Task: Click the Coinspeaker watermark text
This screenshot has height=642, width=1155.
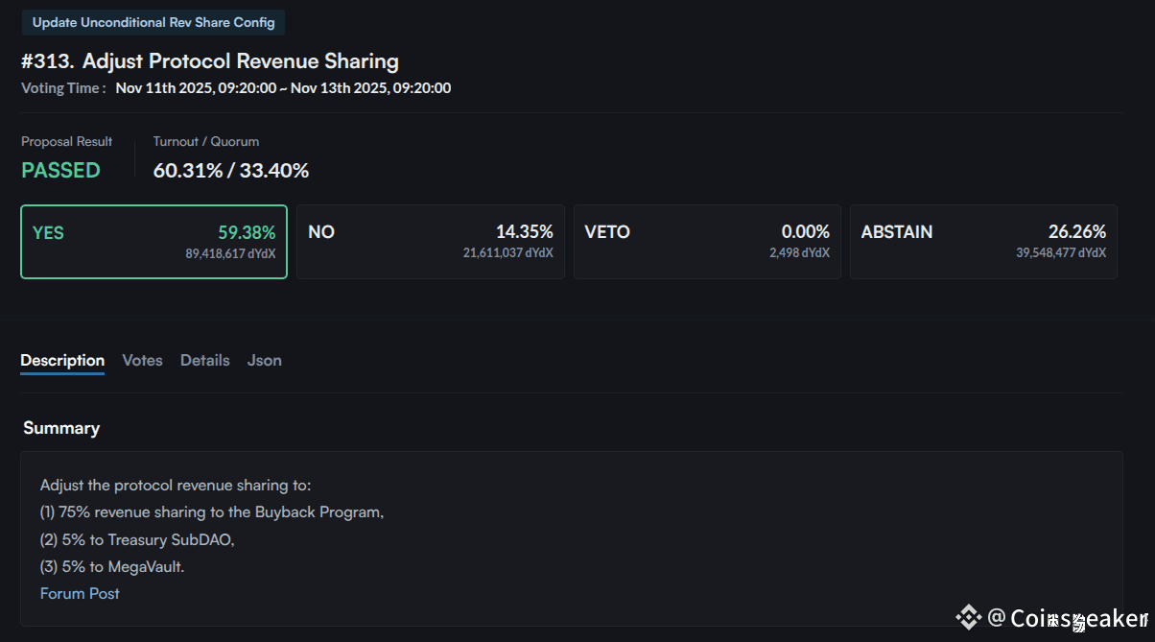Action: pos(1078,618)
